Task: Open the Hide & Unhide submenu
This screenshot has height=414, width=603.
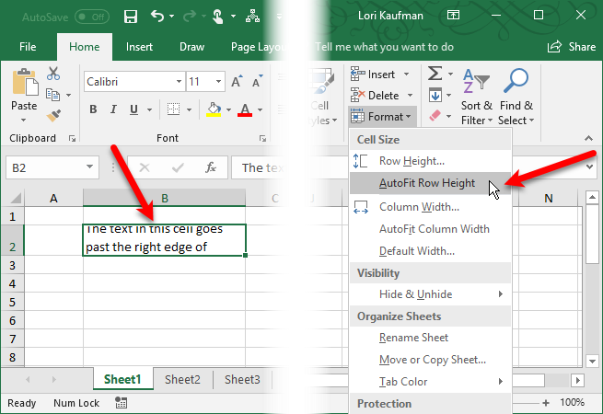Action: pyautogui.click(x=430, y=294)
